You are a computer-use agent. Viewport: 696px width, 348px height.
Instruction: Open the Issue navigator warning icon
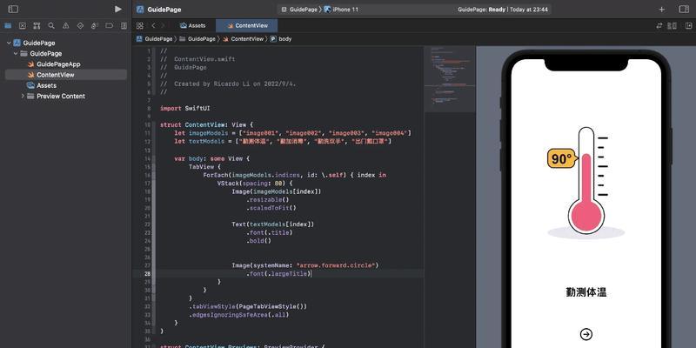[x=66, y=26]
